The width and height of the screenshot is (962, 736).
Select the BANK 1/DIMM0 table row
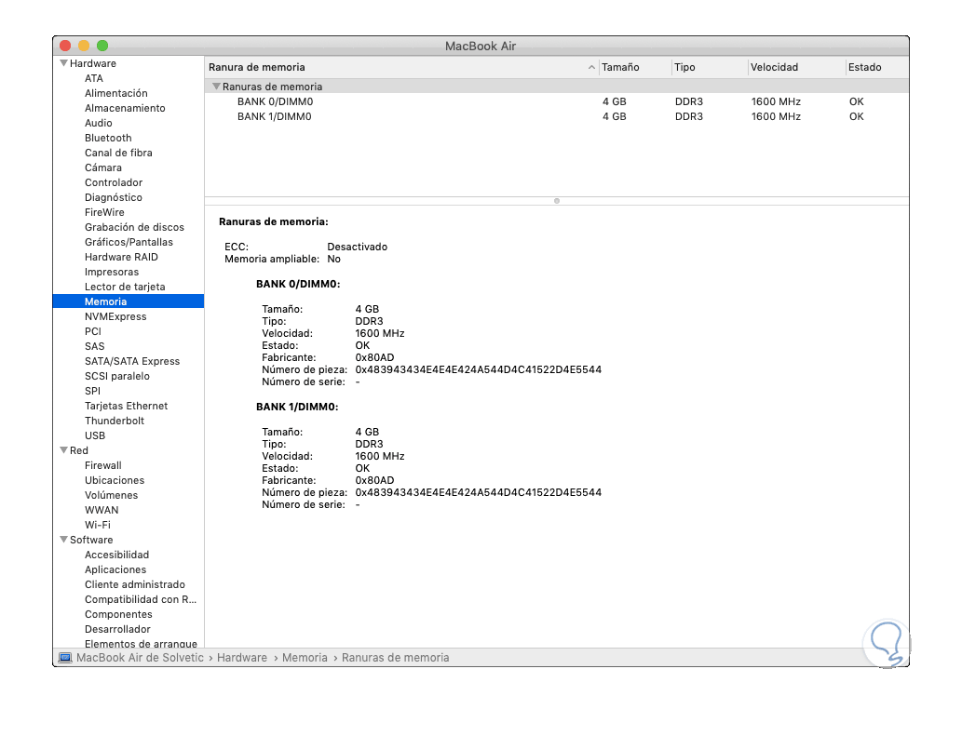pyautogui.click(x=557, y=116)
